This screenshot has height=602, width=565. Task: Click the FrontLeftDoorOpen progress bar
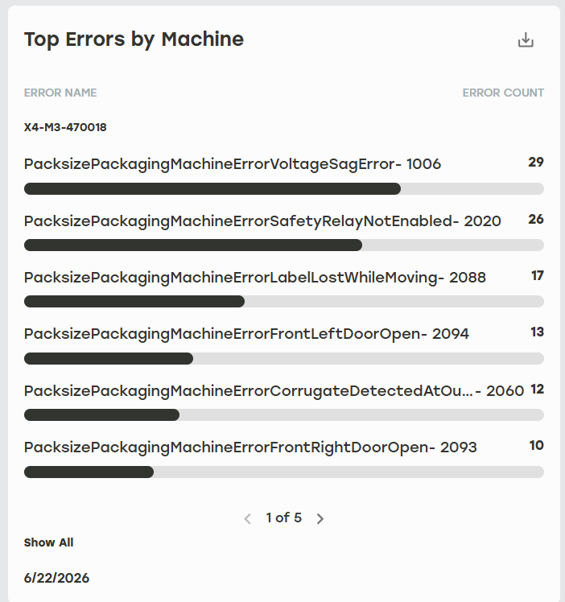pyautogui.click(x=283, y=359)
